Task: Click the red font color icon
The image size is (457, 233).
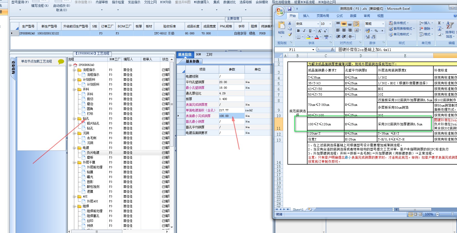Action: [317, 37]
